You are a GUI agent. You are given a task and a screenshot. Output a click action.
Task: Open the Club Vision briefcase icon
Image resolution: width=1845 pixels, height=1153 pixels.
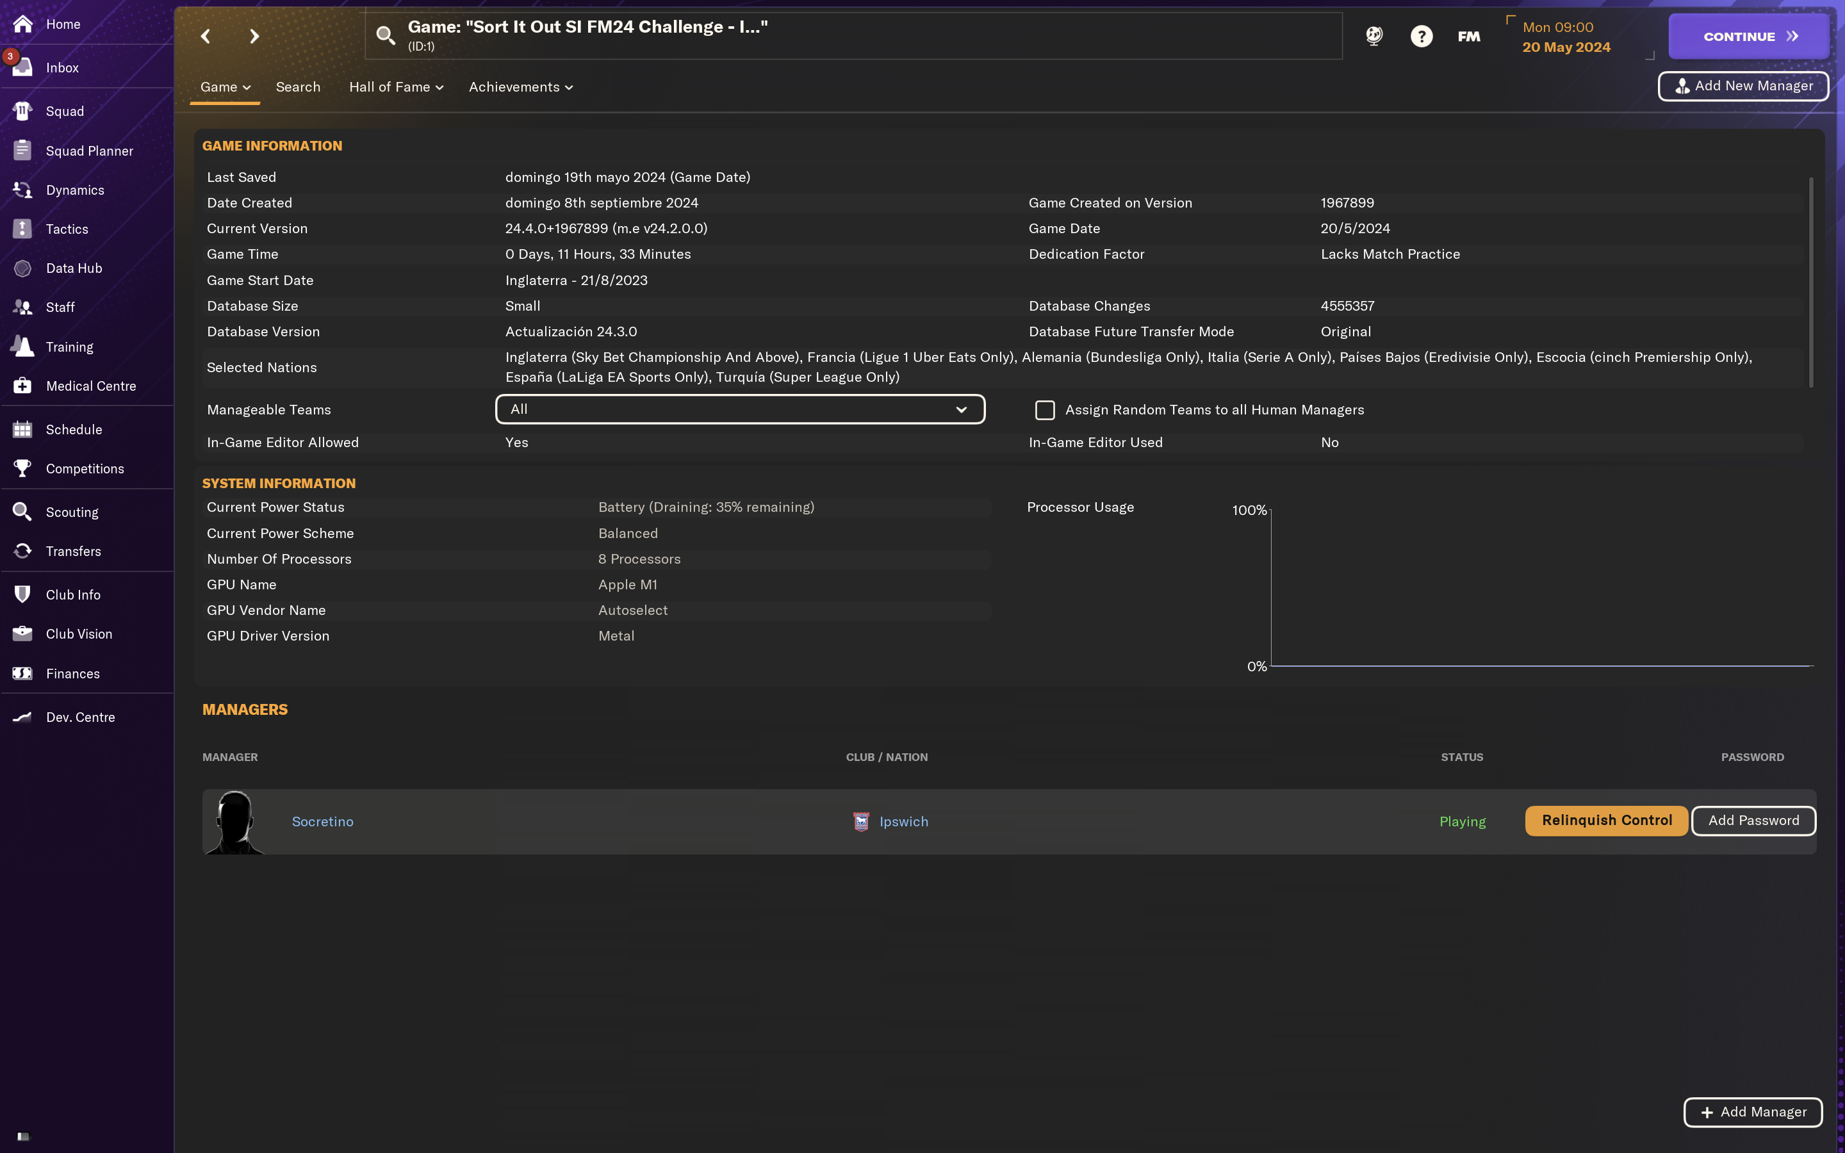click(23, 634)
